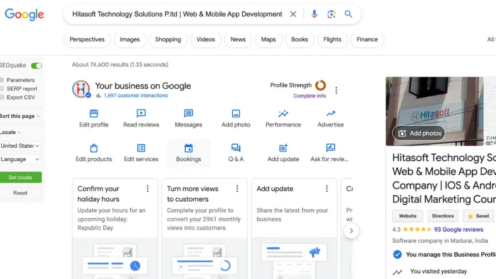The width and height of the screenshot is (496, 279).
Task: Open the 1,697 customer interactions link
Action: tap(136, 95)
